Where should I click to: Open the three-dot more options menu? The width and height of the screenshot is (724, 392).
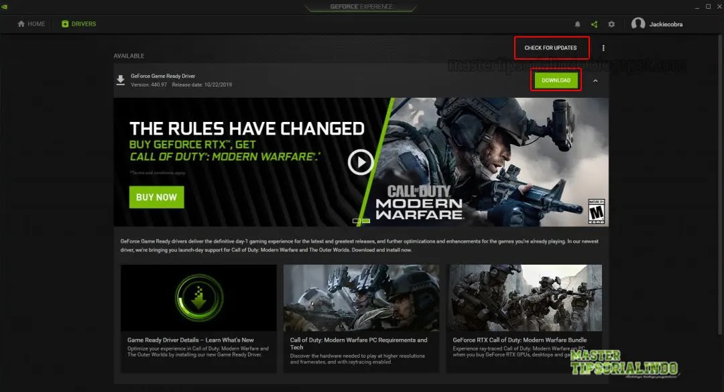(x=603, y=48)
